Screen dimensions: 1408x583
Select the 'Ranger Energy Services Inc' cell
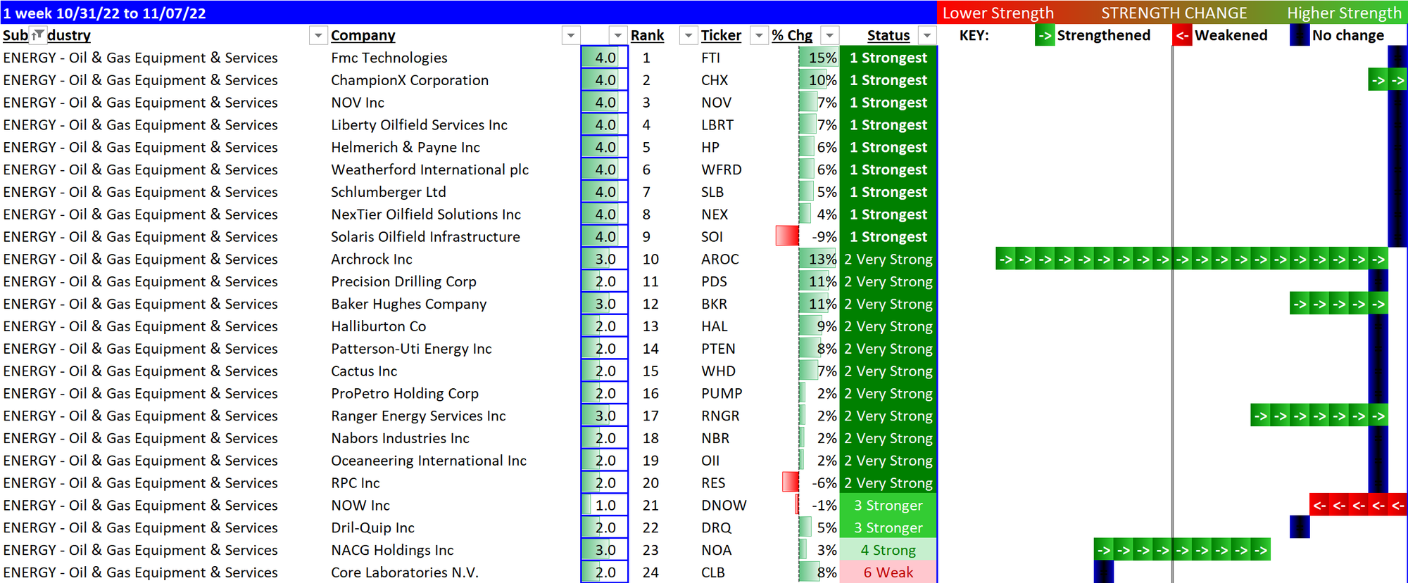[x=418, y=416]
